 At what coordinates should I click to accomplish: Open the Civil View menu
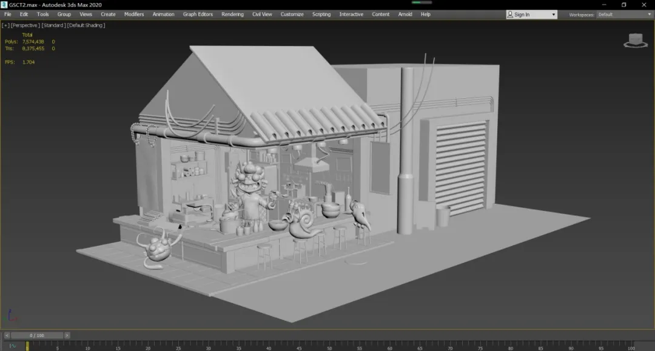point(262,15)
